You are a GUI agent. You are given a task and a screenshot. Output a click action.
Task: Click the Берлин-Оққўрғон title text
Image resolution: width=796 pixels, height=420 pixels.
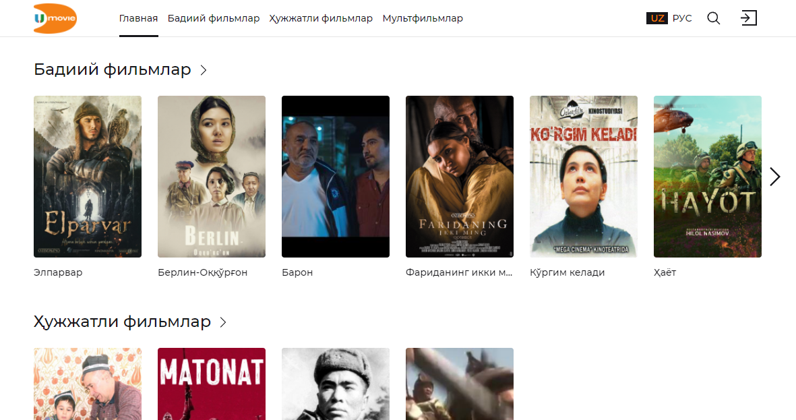pos(203,273)
